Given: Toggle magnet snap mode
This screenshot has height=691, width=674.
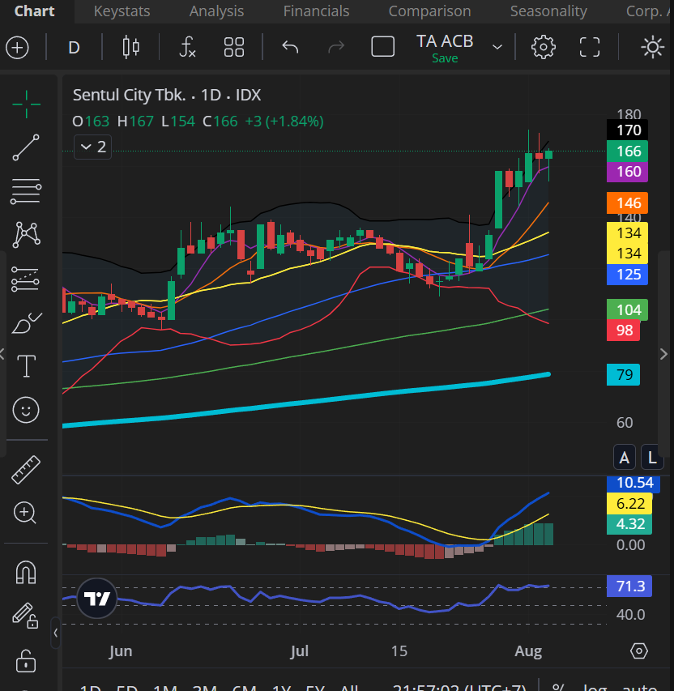Looking at the screenshot, I should [26, 572].
